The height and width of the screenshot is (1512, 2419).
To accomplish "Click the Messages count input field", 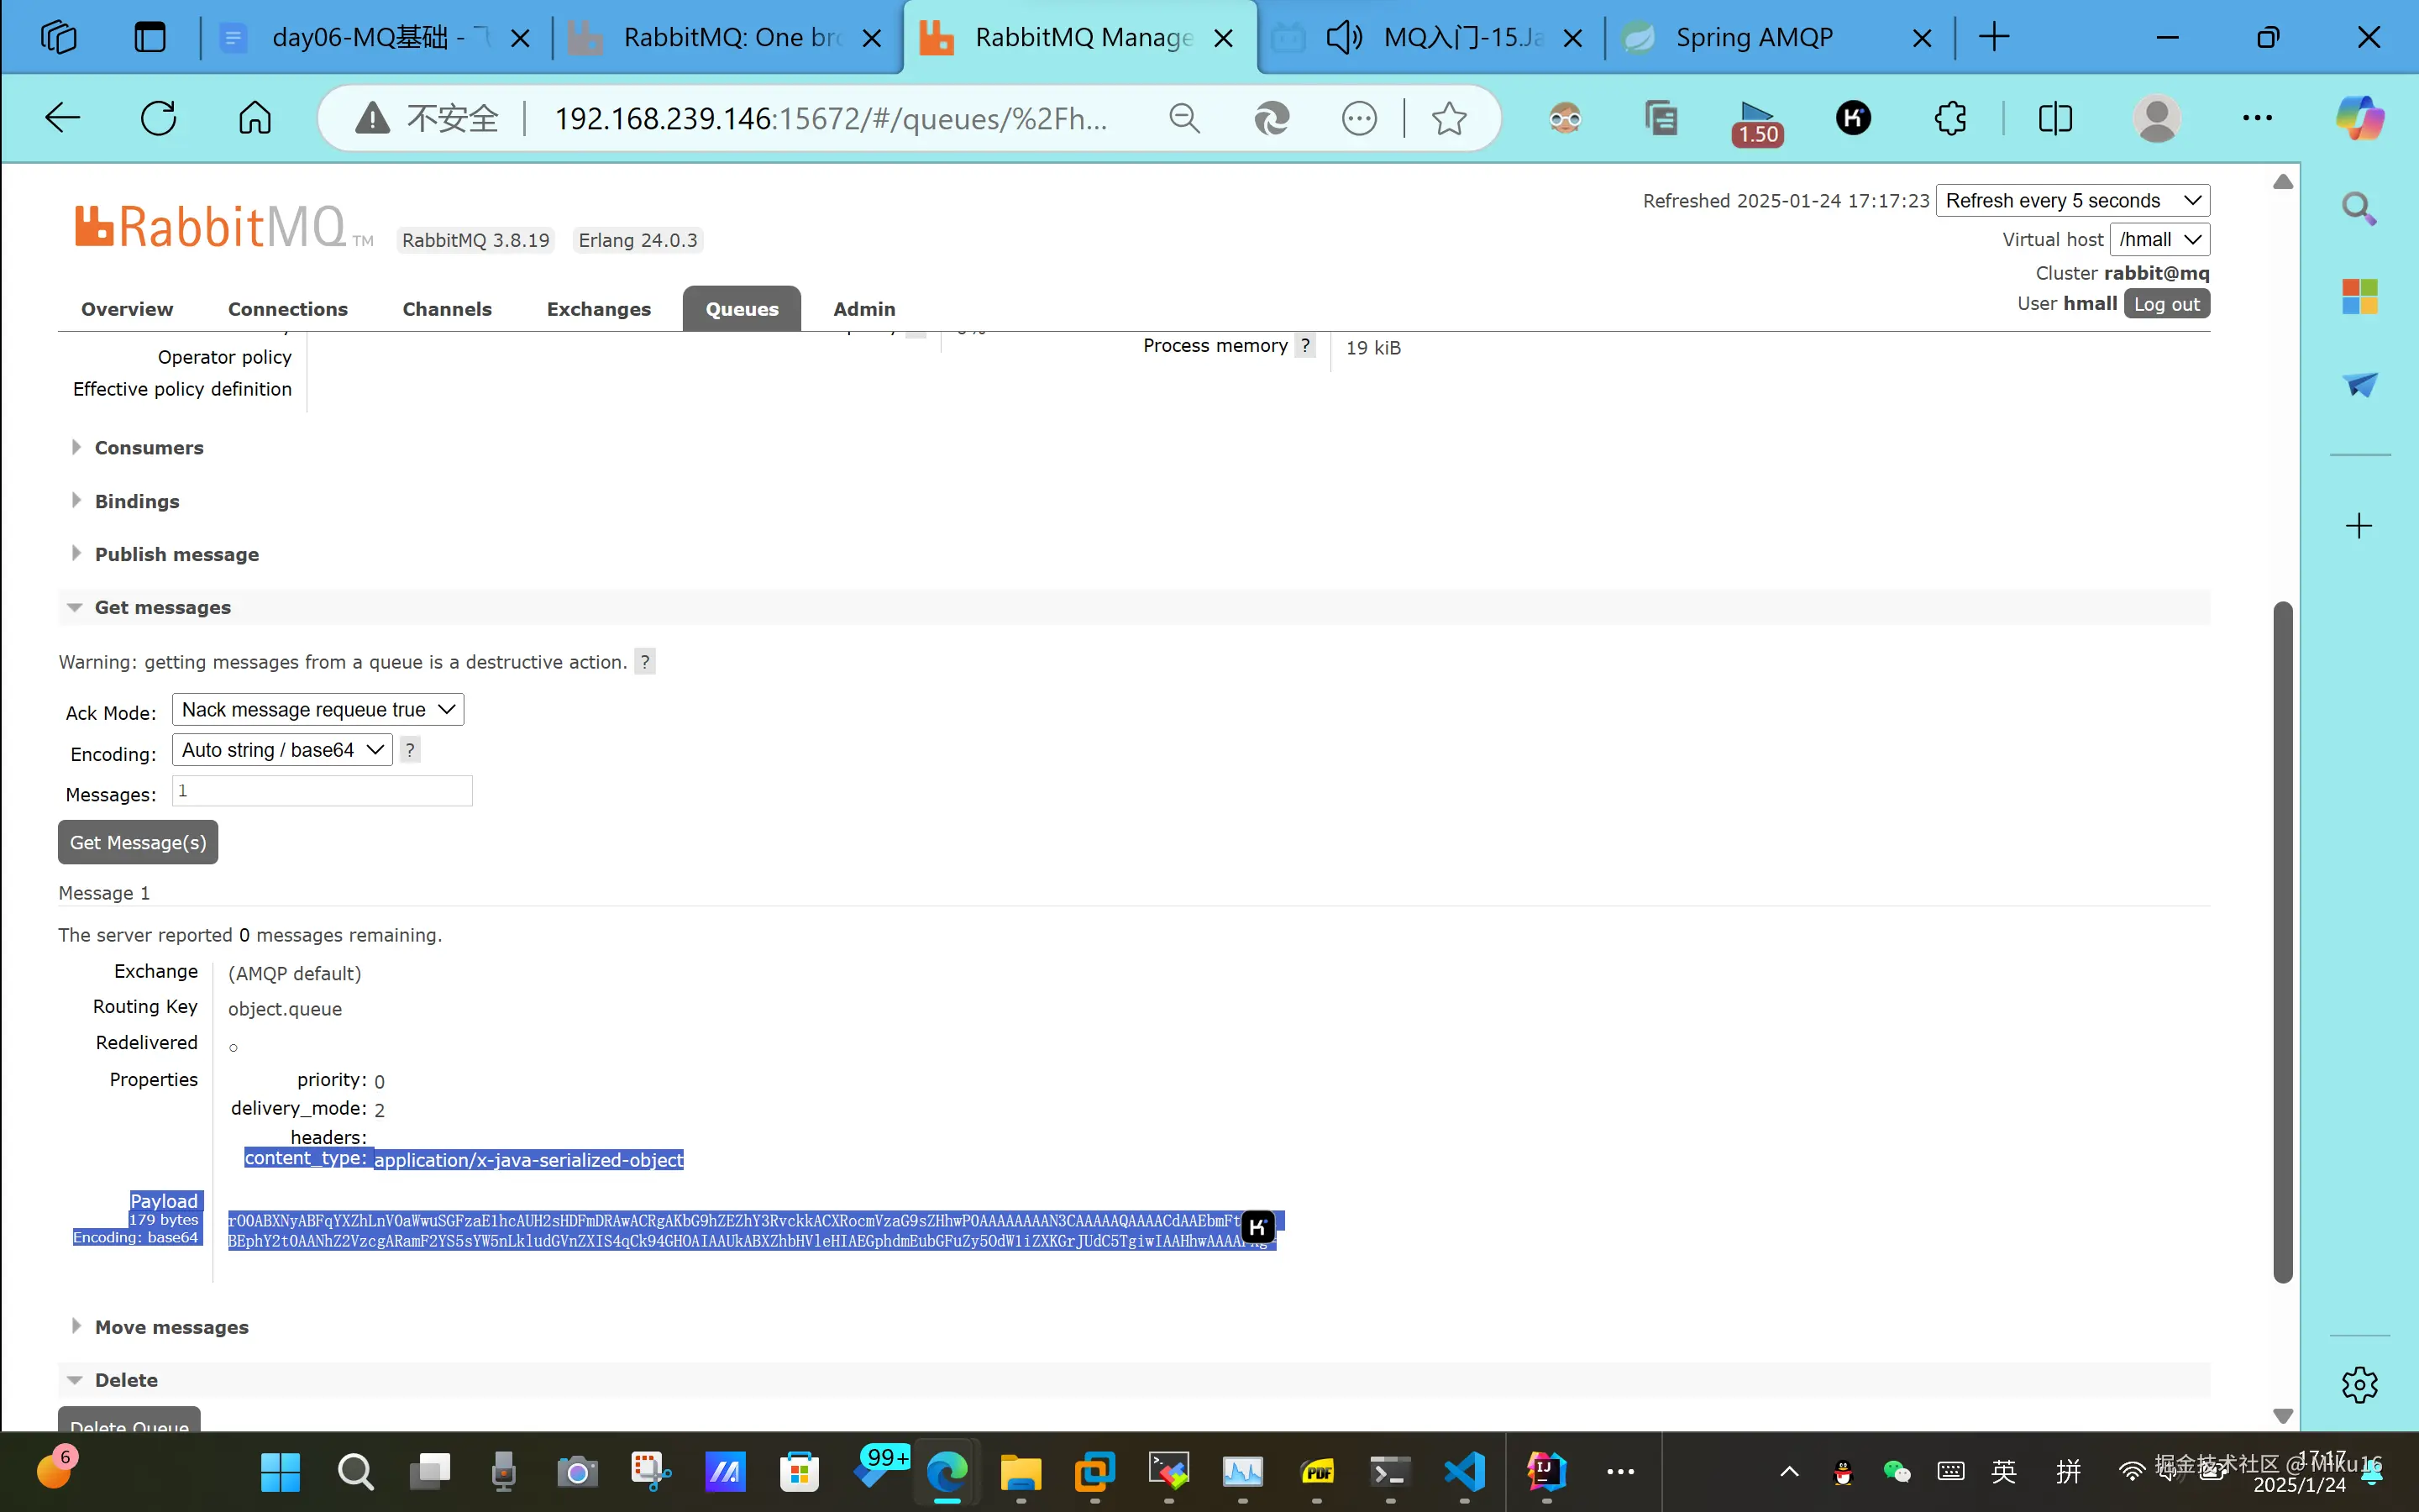I will (322, 791).
